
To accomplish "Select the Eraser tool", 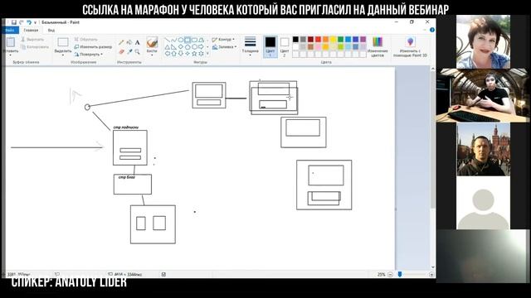I will point(121,51).
